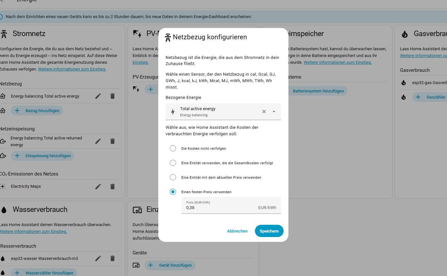
Task: Delete the esp32-wasser Wasserverbrauch-m3 entry
Action: point(112,258)
